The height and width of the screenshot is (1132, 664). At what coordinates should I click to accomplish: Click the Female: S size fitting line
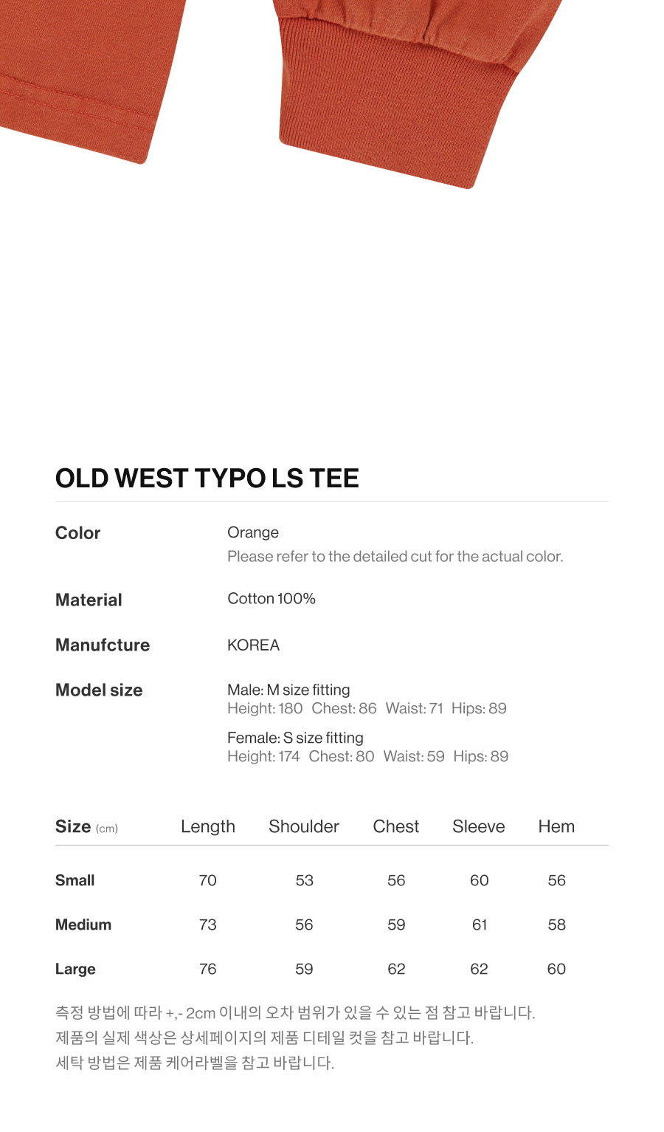point(295,738)
